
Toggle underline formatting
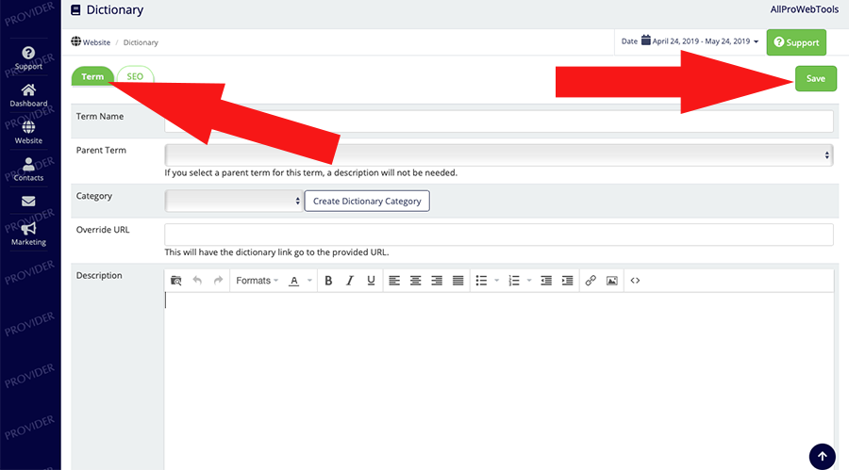pyautogui.click(x=371, y=280)
